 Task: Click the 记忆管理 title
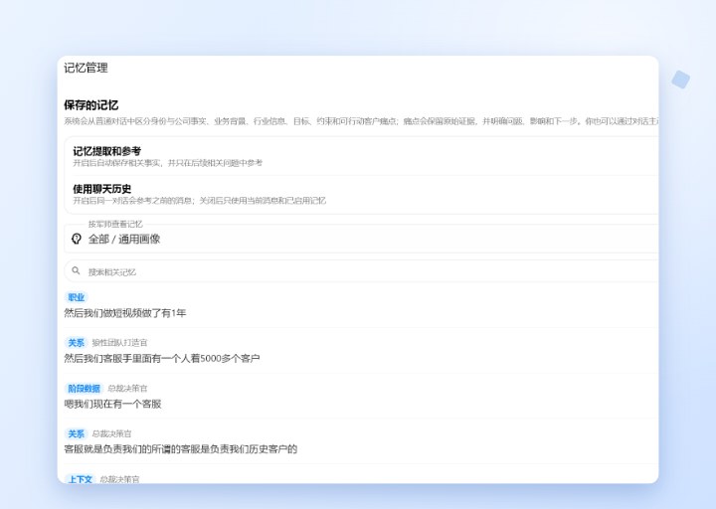(86, 68)
